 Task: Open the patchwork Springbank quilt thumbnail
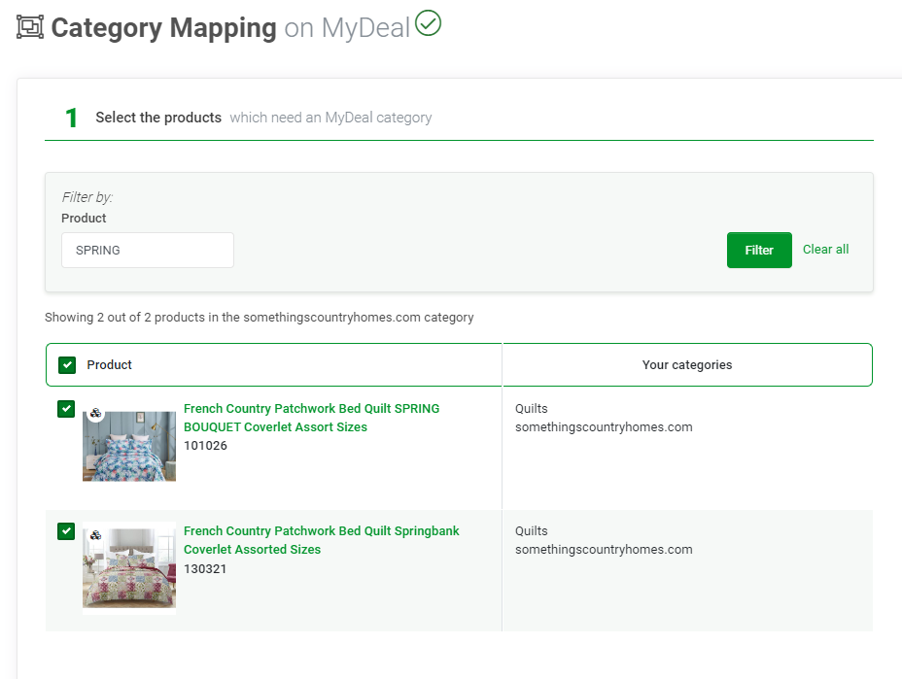(x=129, y=568)
